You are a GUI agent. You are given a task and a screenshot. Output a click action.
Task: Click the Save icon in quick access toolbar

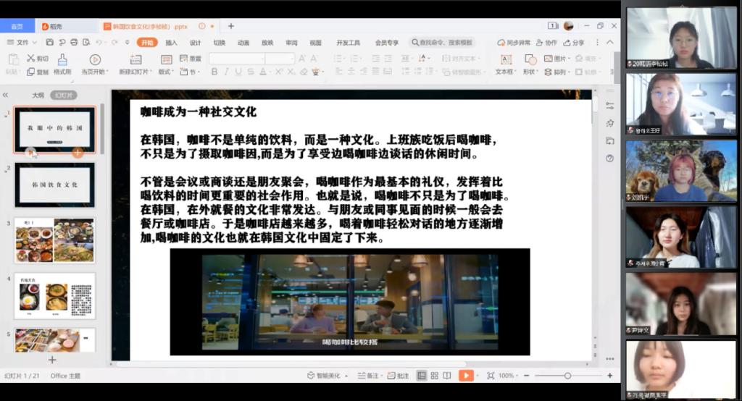51,43
